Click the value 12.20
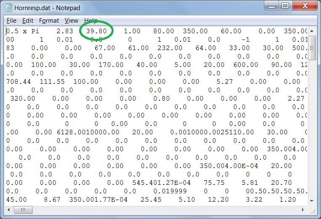 coord(218,199)
